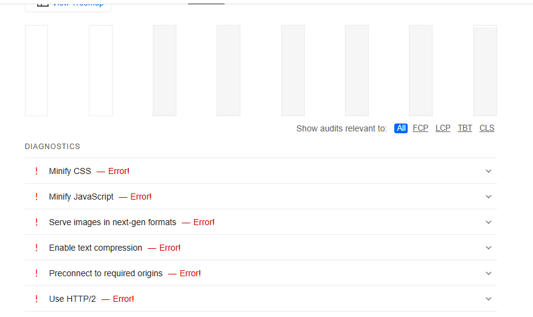The image size is (533, 317).
Task: Click the red exclamation icon beside Use HTTP/2
Action: tap(37, 299)
